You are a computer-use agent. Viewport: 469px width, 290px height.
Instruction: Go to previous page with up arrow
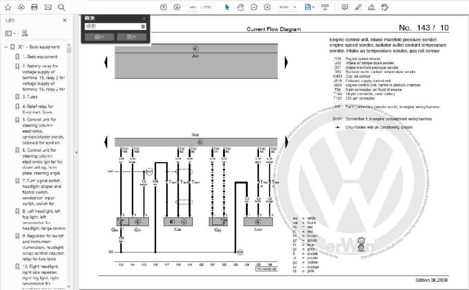[164, 7]
